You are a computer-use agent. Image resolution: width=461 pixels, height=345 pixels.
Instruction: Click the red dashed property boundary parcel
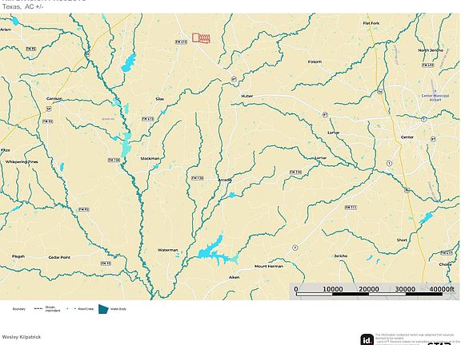pos(201,38)
